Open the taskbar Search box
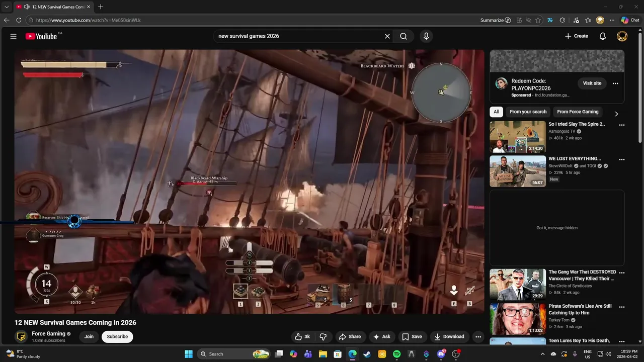Viewport: 644px width, 362px height. point(234,354)
